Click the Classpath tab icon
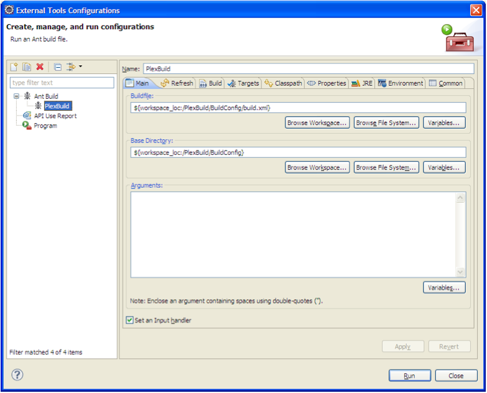 (x=269, y=83)
